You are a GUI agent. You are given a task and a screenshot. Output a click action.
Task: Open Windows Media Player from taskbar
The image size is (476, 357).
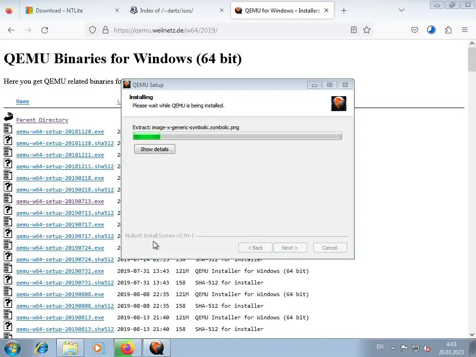click(98, 348)
